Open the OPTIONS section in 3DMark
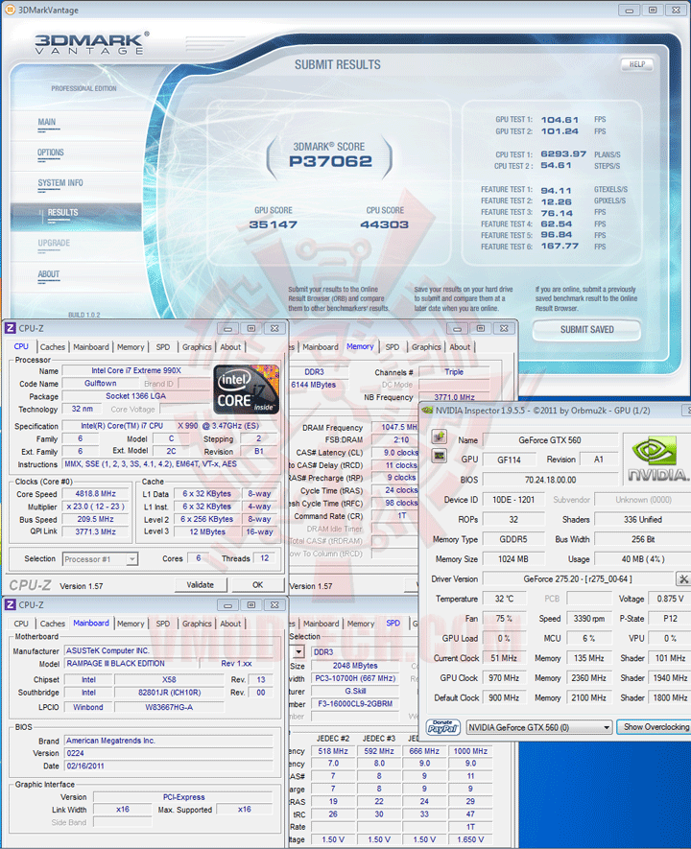This screenshot has width=691, height=849. point(50,153)
